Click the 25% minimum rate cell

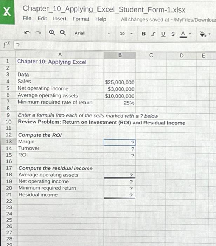[120, 103]
